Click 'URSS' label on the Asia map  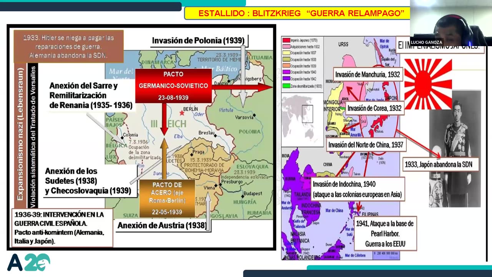click(343, 44)
